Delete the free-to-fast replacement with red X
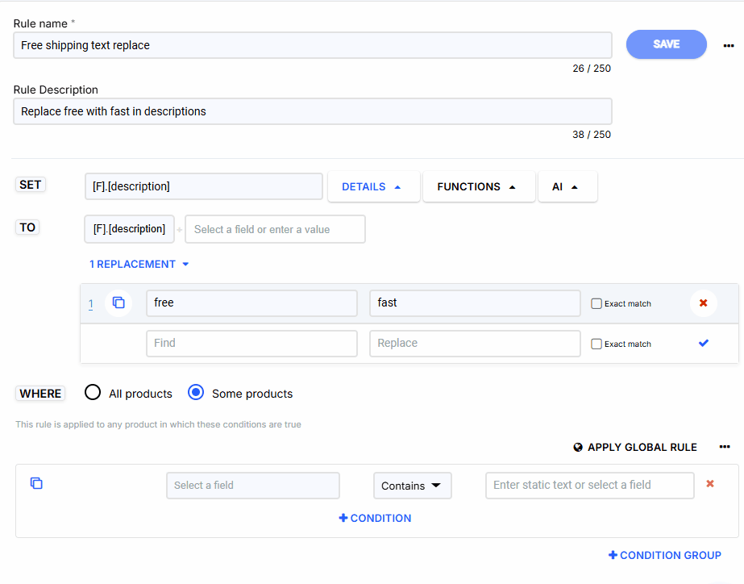744x584 pixels. [703, 303]
